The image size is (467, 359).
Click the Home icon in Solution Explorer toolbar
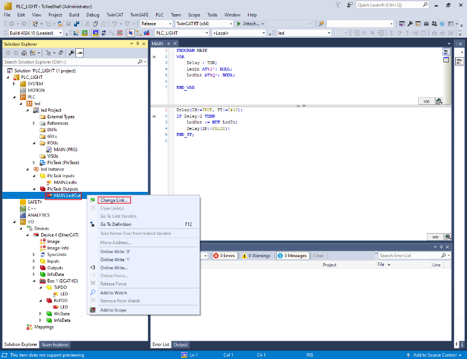[24, 53]
